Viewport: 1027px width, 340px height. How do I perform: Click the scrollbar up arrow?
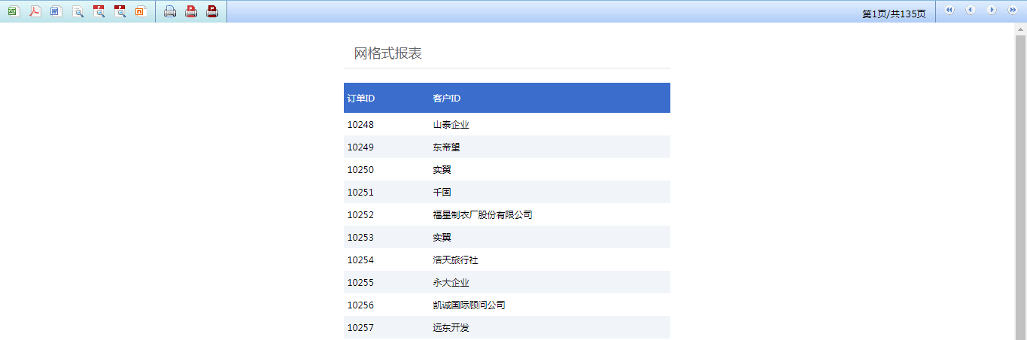1021,29
